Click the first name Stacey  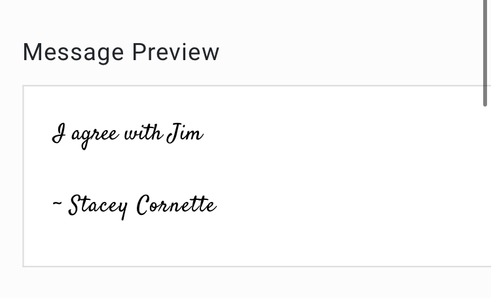coord(98,207)
